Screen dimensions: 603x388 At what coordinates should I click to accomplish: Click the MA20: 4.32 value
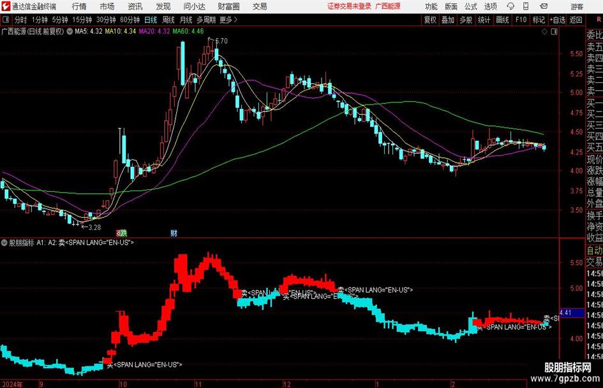point(154,31)
